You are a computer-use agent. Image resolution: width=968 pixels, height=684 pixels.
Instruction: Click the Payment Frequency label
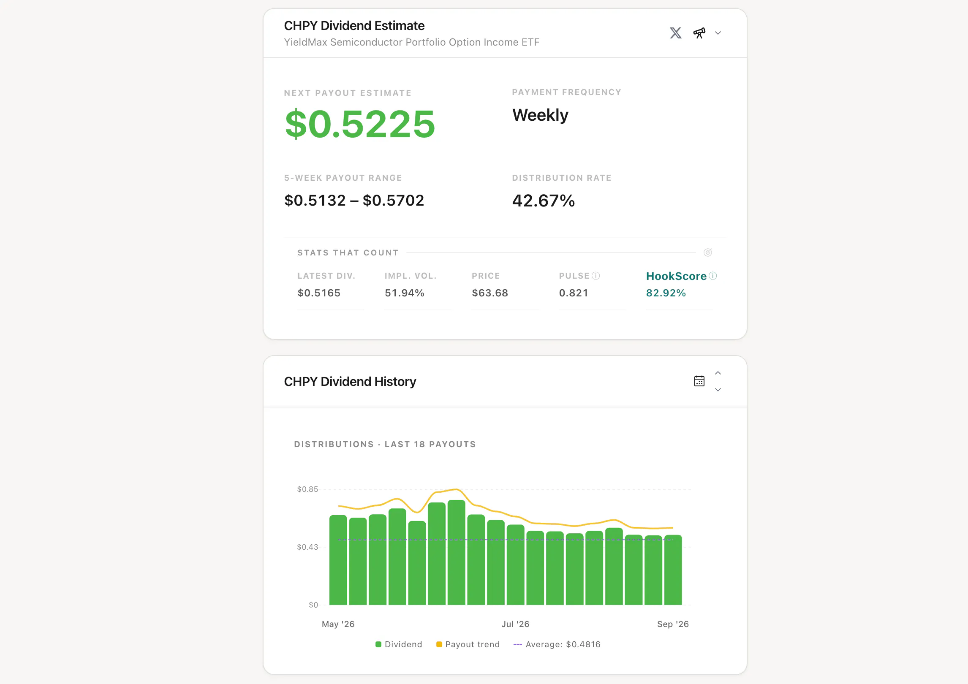(x=566, y=92)
